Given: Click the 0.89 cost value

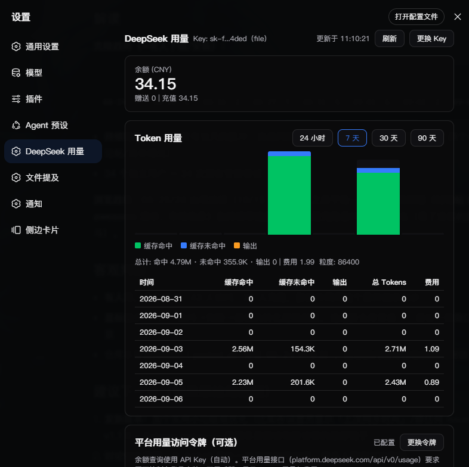Looking at the screenshot, I should [x=431, y=382].
